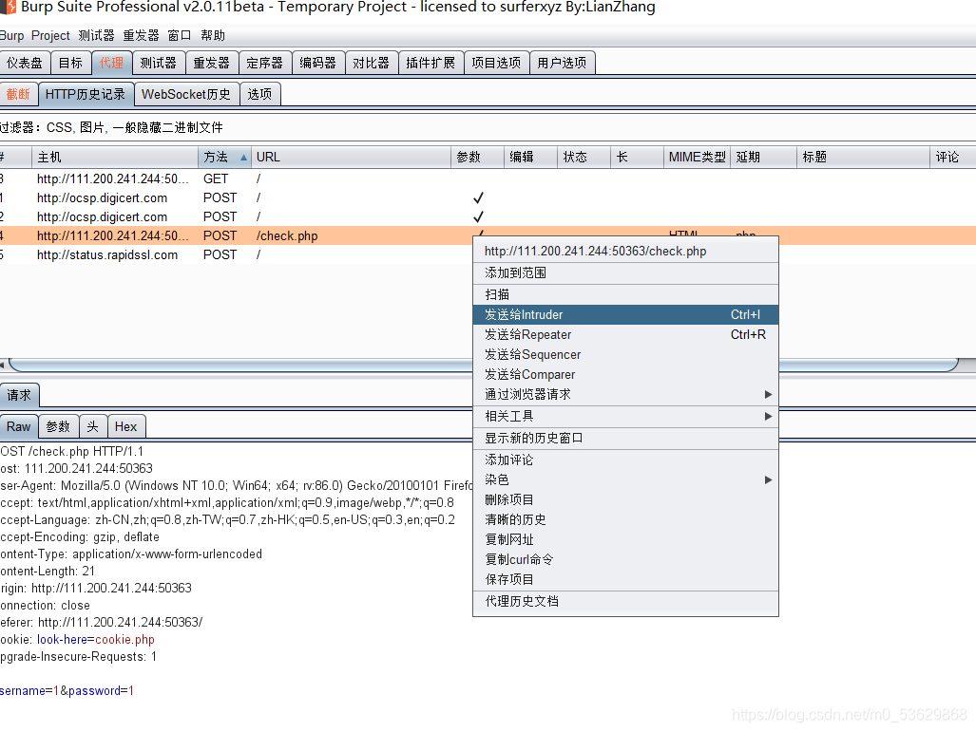The height and width of the screenshot is (732, 976).
Task: Choose 添加到范围 from context menu
Action: pos(625,273)
